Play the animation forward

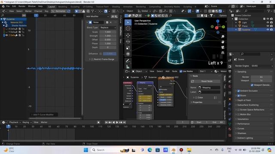(x=117, y=122)
